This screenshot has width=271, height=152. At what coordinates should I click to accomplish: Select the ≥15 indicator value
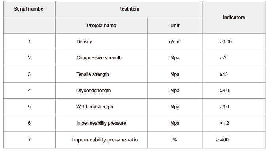click(224, 74)
